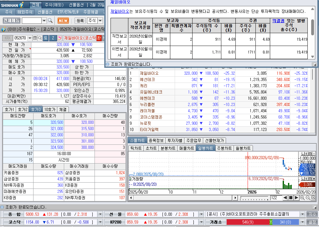The image size is (319, 227).
Task: Click the chart bar count field 122
Action: [x=276, y=198]
